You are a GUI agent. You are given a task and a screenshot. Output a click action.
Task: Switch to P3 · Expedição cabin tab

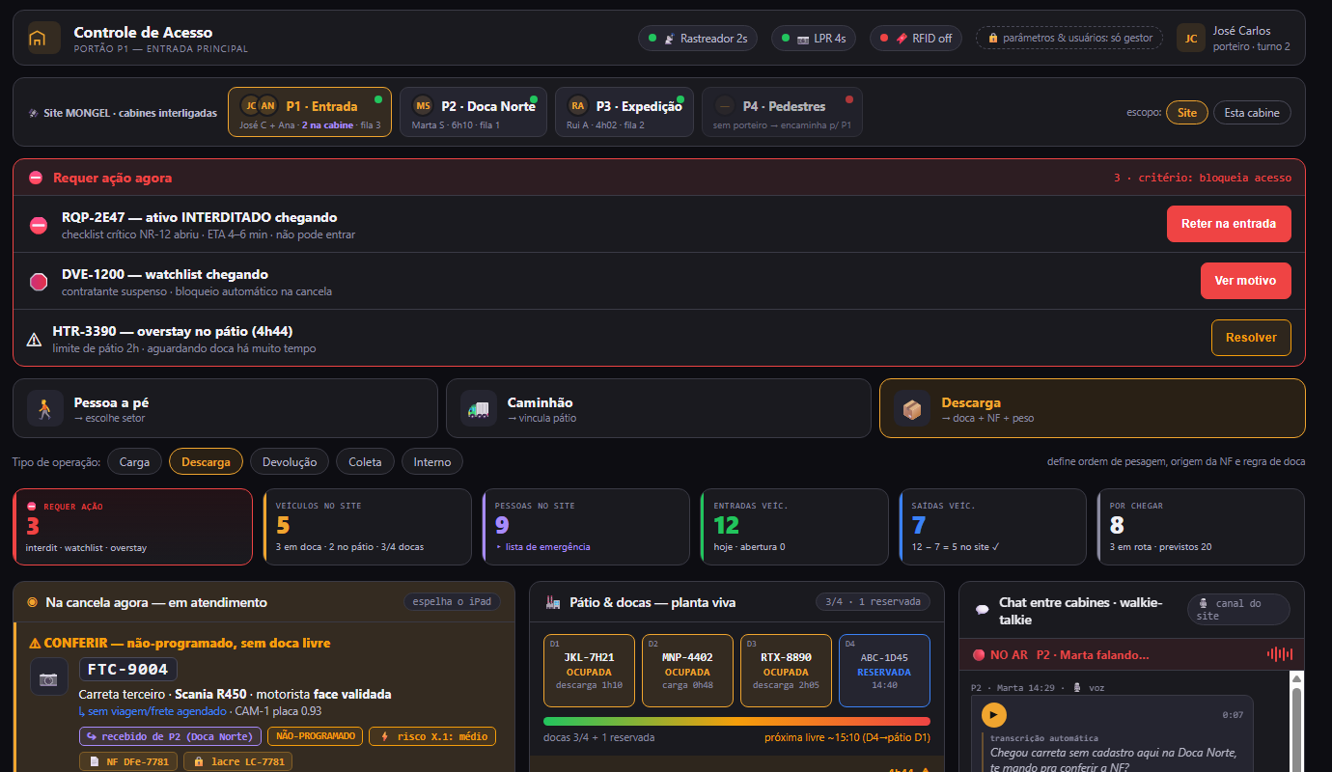click(x=624, y=112)
